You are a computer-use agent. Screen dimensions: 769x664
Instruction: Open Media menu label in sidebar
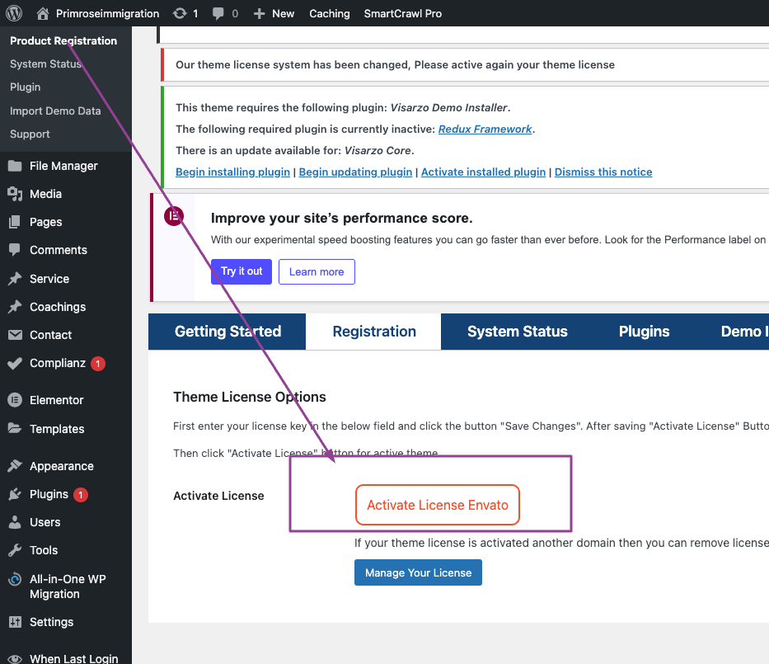45,194
